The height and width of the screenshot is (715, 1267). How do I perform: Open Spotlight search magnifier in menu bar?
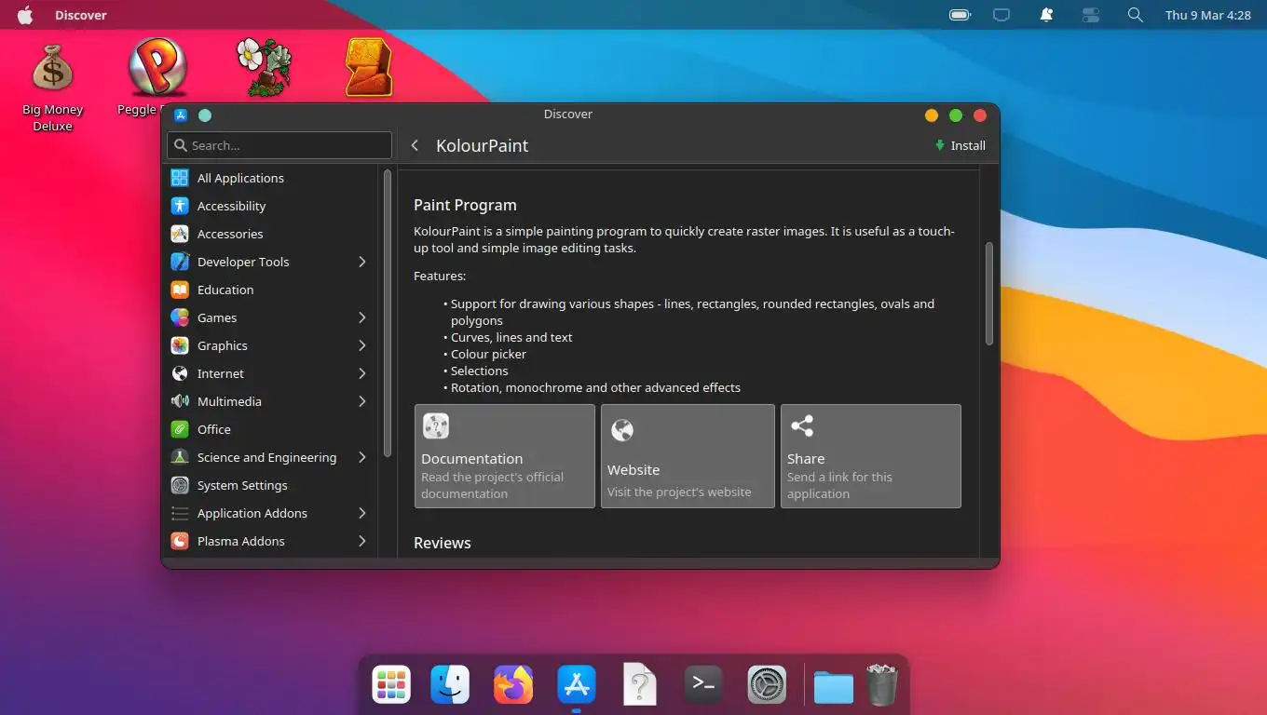(1135, 15)
